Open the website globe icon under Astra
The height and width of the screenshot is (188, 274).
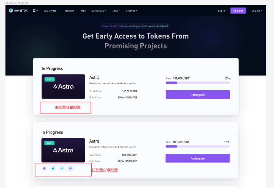(44, 169)
